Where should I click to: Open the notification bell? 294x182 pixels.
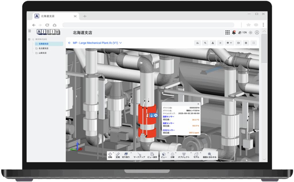234,32
